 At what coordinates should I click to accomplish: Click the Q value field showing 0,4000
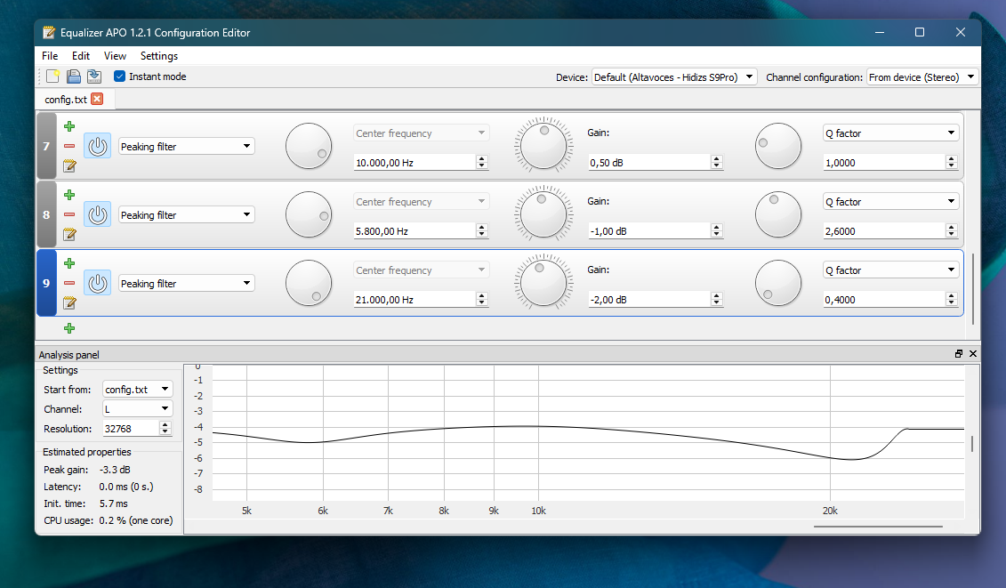pyautogui.click(x=884, y=299)
